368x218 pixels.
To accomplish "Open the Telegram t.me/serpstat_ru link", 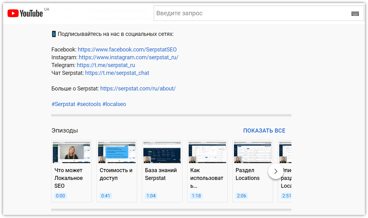I will (106, 65).
